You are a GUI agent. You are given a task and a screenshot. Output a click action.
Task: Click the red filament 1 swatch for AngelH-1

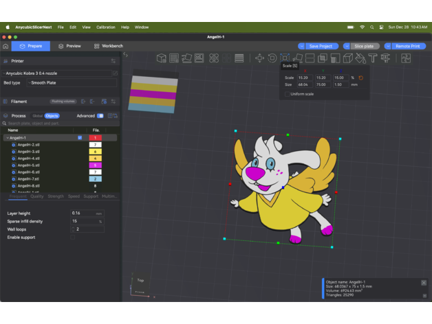tap(96, 138)
